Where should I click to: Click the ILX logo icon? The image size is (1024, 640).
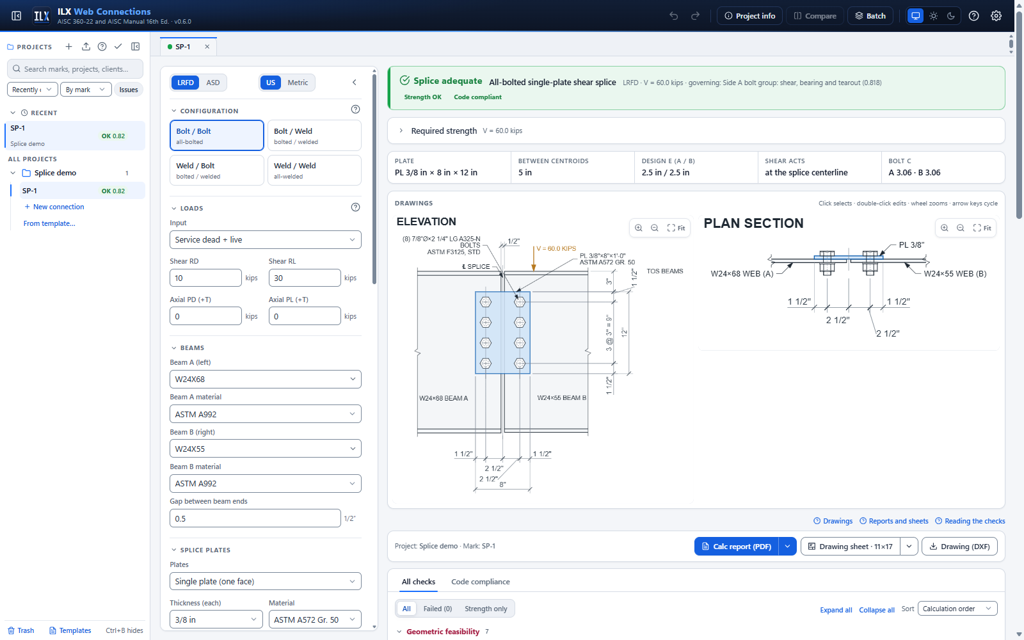[x=42, y=16]
